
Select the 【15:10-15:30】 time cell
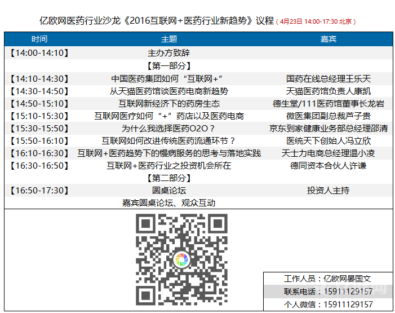click(x=39, y=116)
